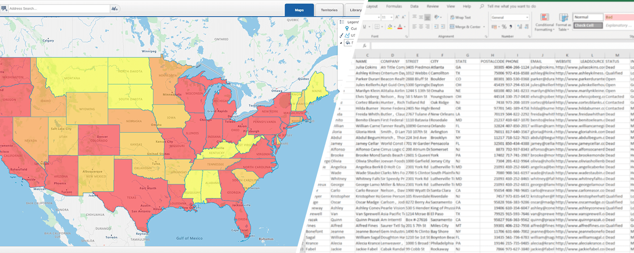
Task: Open the Territories tab
Action: point(329,10)
